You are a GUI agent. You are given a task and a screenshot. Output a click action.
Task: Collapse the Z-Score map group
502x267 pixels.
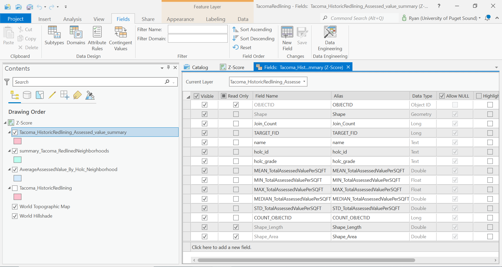coord(5,123)
